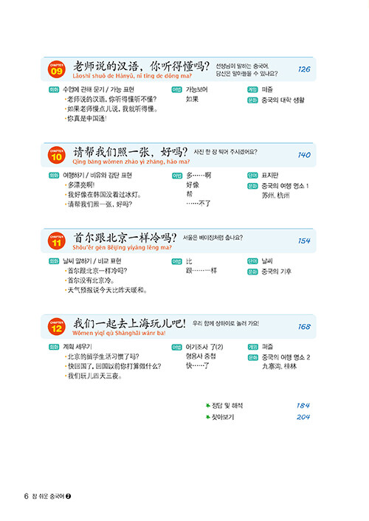Open page number 168 for chapter 12
Image resolution: width=369 pixels, height=521 pixels.
click(304, 327)
